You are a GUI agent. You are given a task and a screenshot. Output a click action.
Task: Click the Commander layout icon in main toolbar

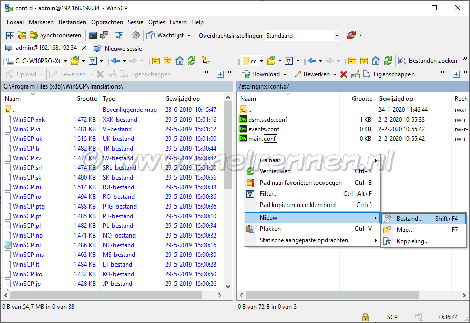click(10, 36)
